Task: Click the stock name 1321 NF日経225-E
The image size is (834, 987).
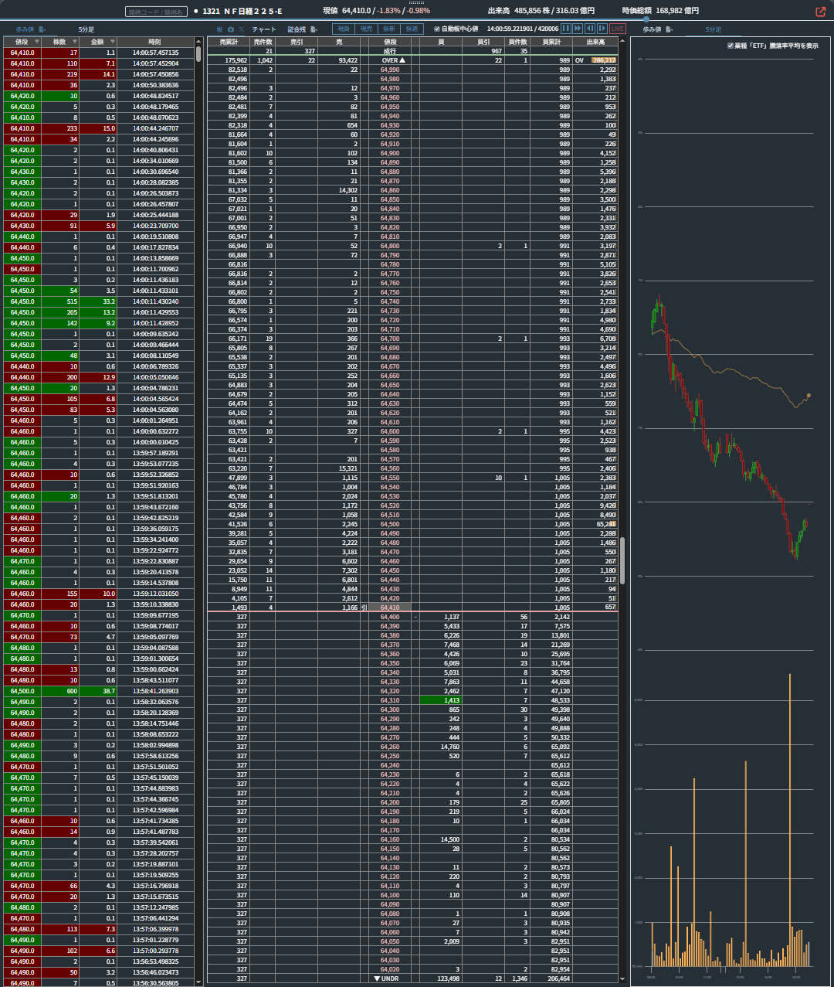Action: click(242, 12)
